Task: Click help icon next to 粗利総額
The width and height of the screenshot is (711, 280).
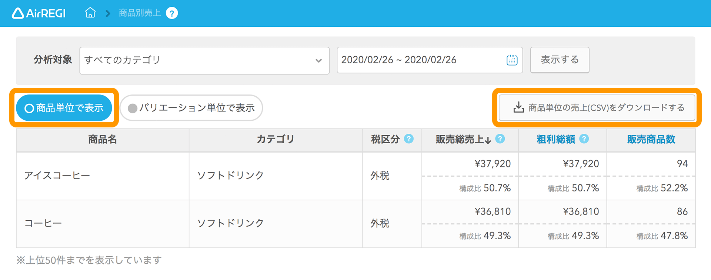Action: coord(584,139)
